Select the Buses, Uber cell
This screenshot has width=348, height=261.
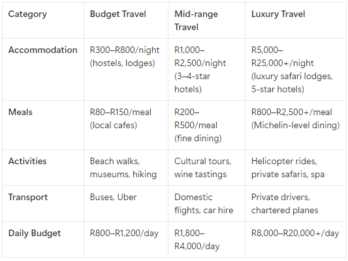pyautogui.click(x=126, y=203)
